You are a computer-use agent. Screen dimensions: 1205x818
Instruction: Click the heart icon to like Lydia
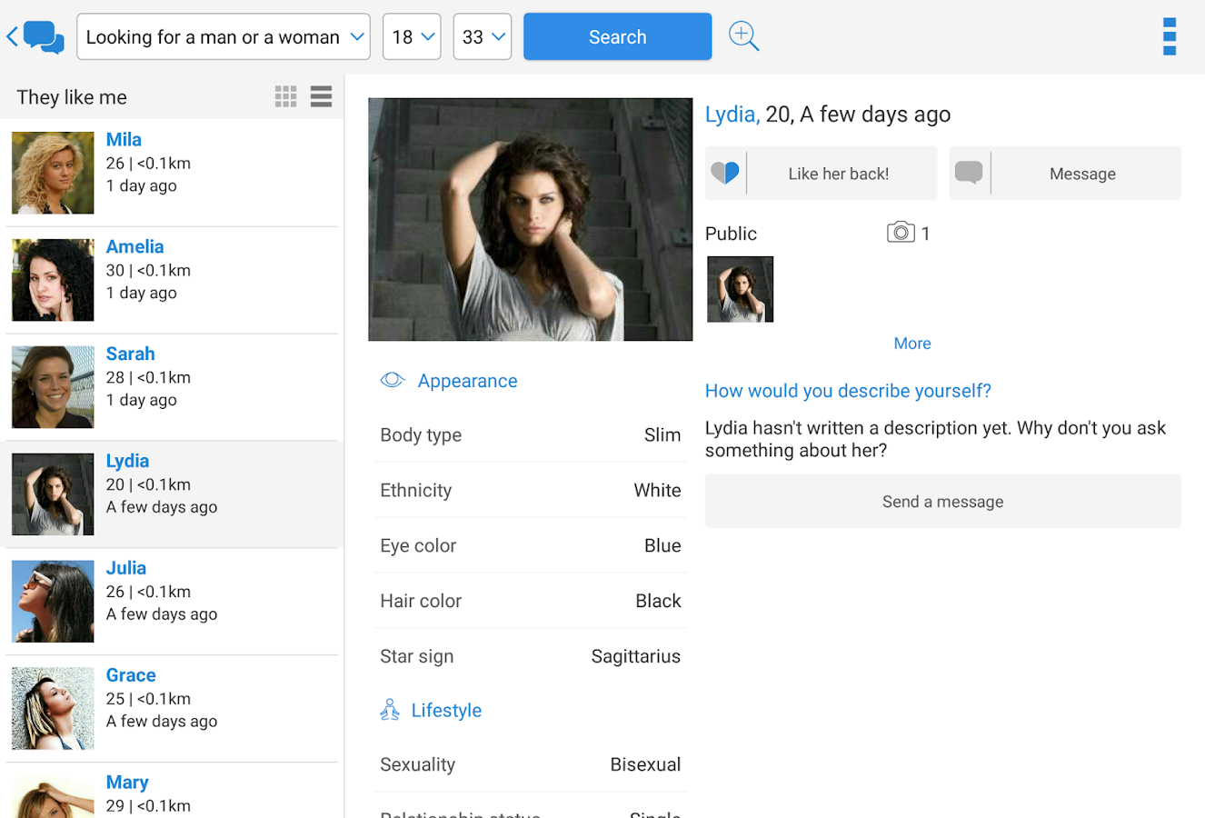[725, 173]
